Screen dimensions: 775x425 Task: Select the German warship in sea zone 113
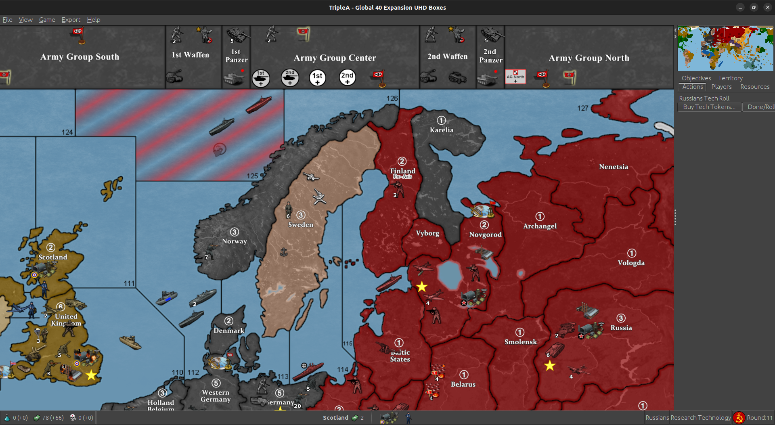point(308,371)
